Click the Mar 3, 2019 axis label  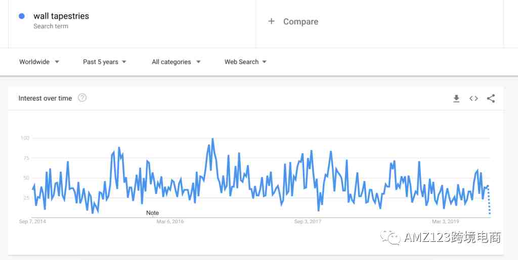pos(446,222)
